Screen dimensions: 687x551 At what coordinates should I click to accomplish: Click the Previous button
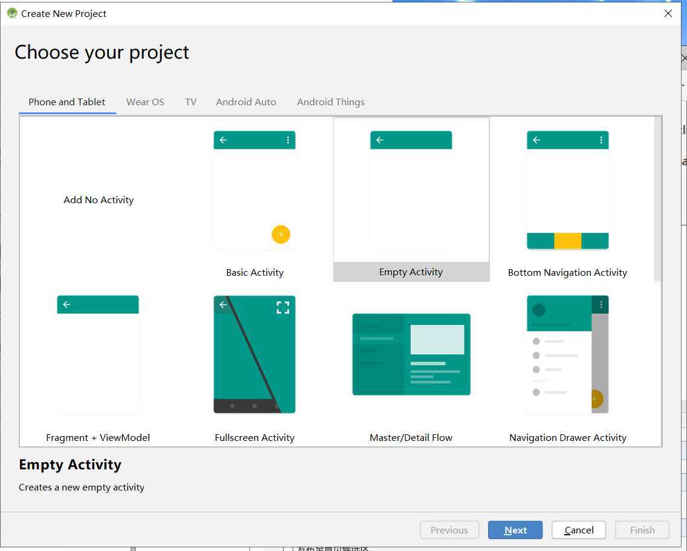point(449,530)
